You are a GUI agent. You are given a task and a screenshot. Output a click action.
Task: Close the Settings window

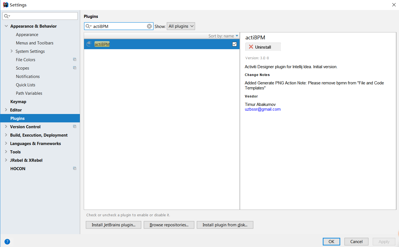click(x=394, y=5)
